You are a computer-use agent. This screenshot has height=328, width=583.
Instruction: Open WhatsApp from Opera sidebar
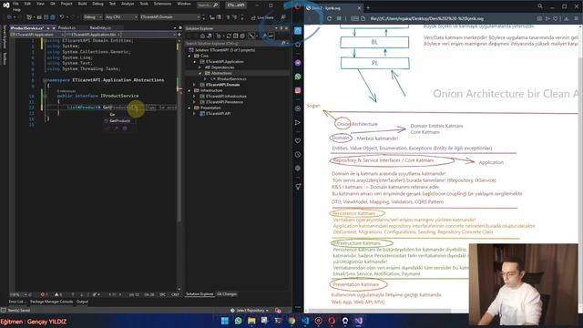[x=298, y=77]
